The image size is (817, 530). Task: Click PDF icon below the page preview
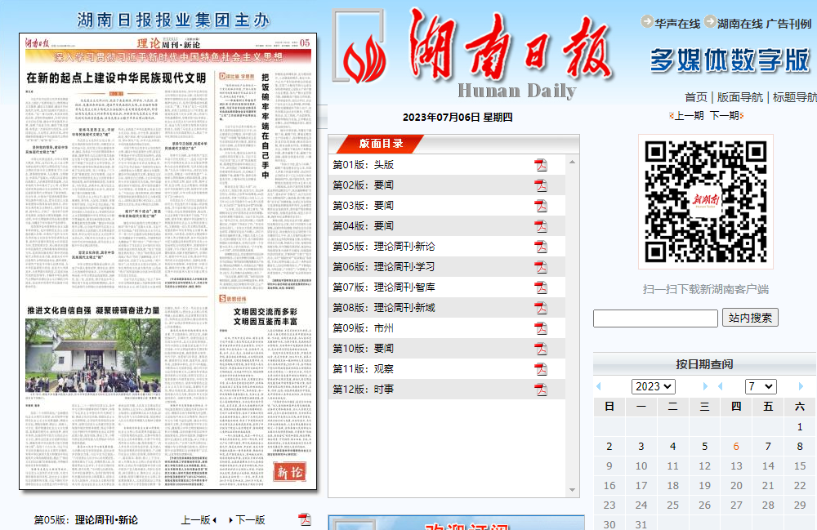coord(305,519)
